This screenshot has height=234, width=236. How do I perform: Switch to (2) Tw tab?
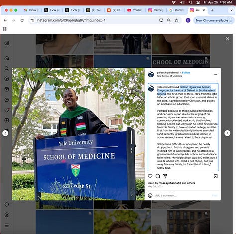[94, 10]
